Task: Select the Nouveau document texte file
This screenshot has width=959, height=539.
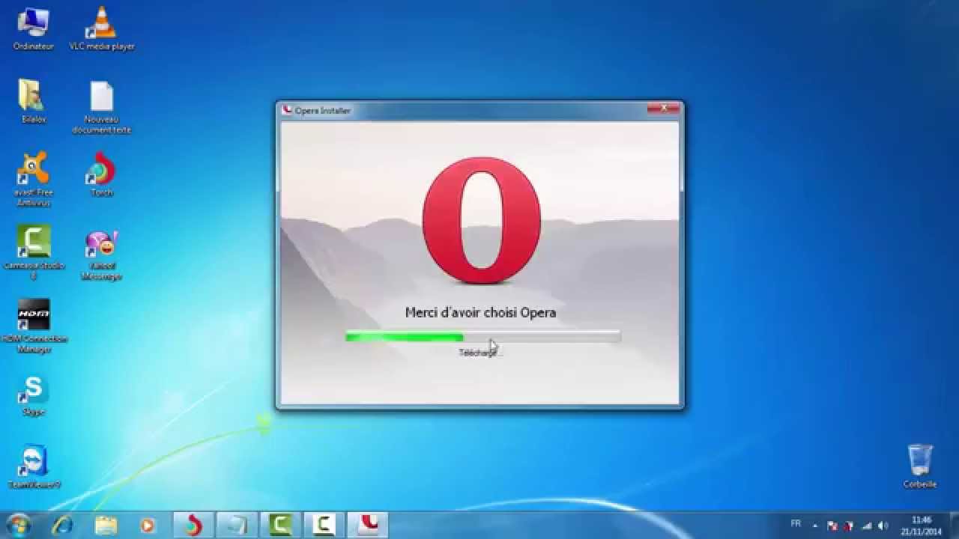Action: [x=102, y=107]
